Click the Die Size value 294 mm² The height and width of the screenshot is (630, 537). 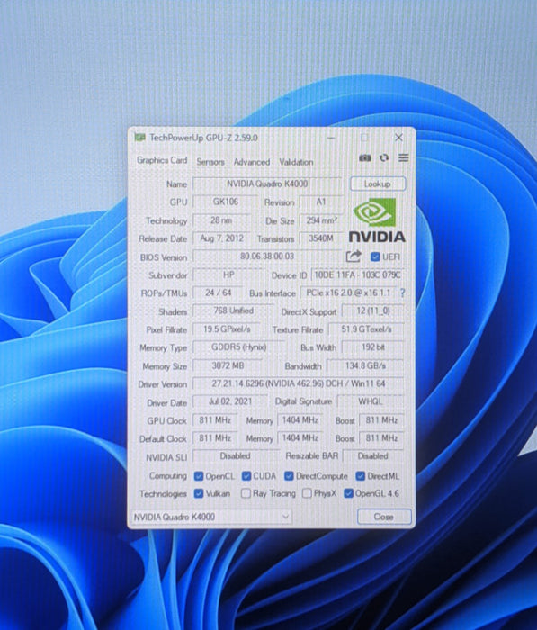click(x=321, y=220)
